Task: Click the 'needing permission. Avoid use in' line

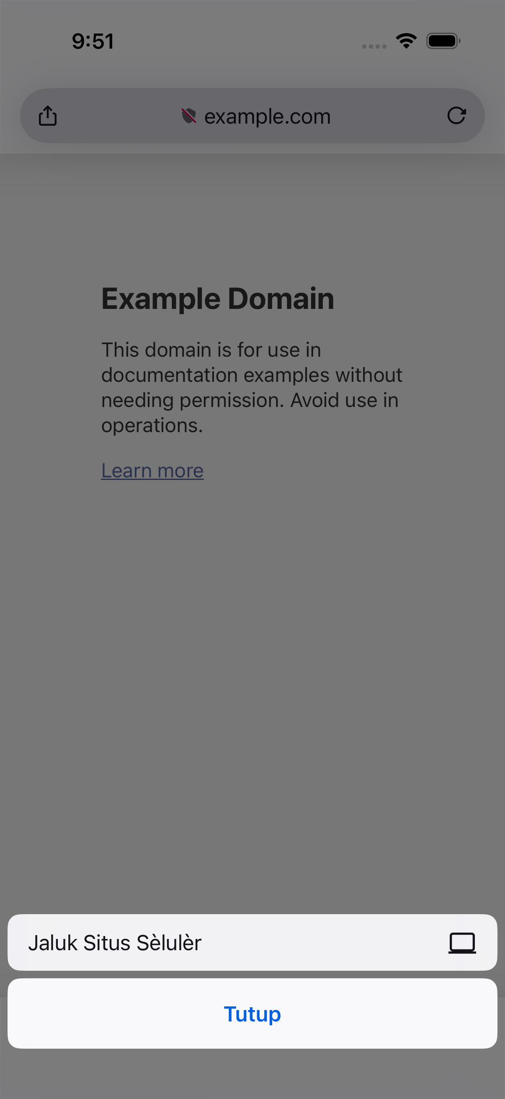Action: pyautogui.click(x=250, y=400)
